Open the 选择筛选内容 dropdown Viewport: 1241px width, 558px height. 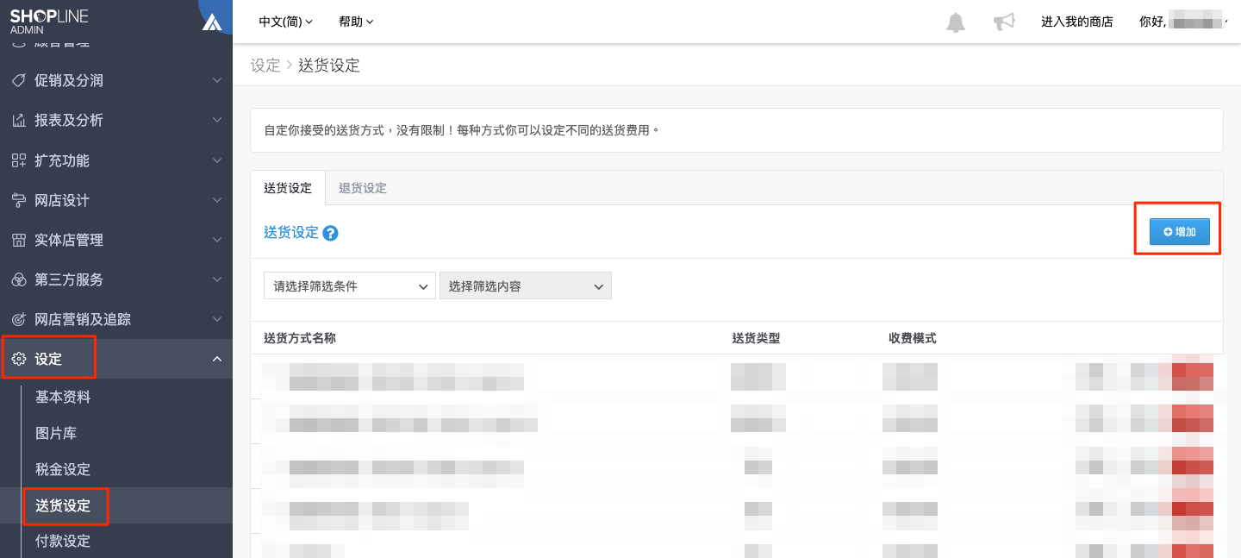coord(526,286)
